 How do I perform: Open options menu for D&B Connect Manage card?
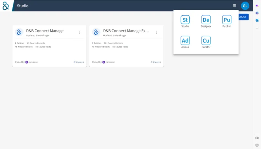pos(79,32)
